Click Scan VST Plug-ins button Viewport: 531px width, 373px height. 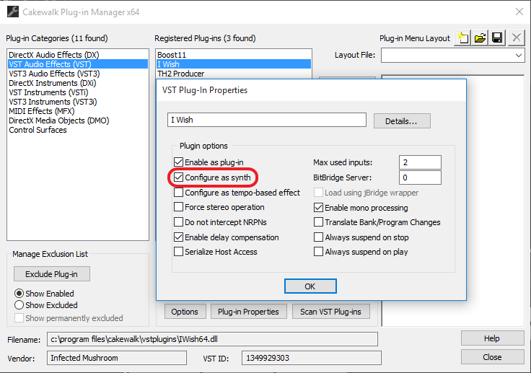tap(332, 312)
